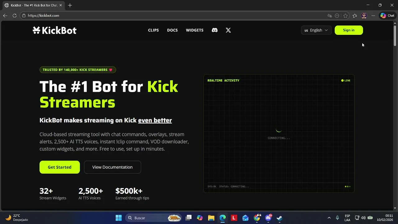Click the Get Started button
Image resolution: width=398 pixels, height=224 pixels.
(60, 167)
